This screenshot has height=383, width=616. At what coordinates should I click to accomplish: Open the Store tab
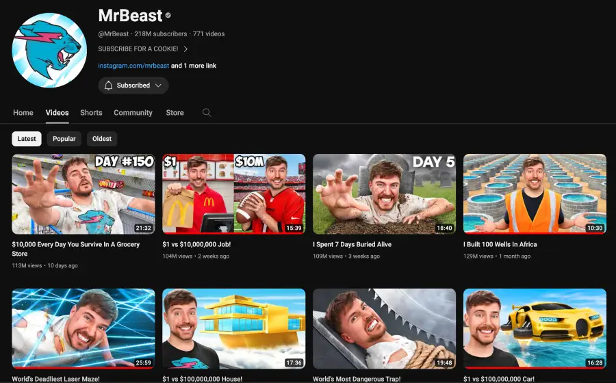point(175,113)
